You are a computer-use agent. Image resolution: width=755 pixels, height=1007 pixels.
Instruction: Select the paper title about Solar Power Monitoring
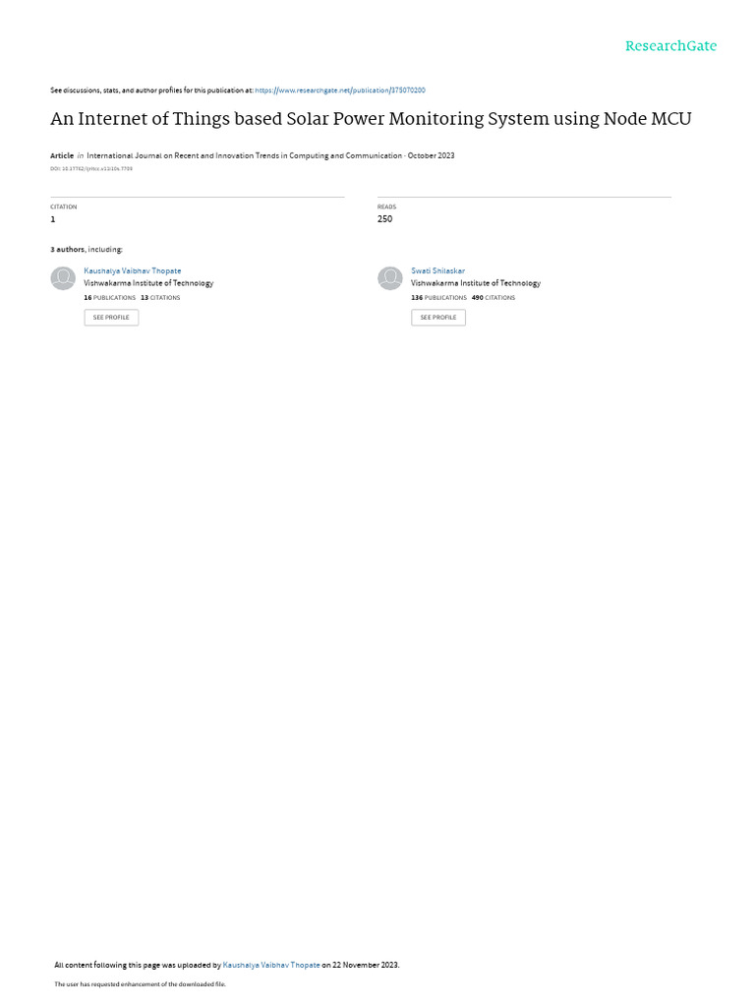(x=371, y=119)
